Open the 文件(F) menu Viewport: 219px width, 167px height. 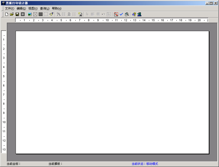pyautogui.click(x=9, y=8)
